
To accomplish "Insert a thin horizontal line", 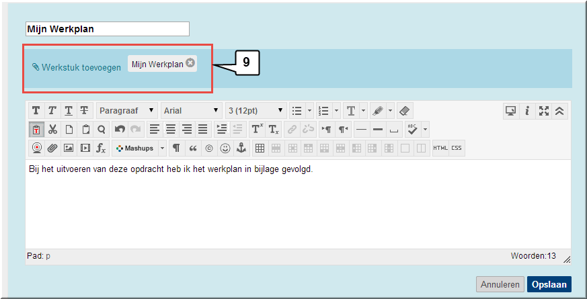I will [x=362, y=130].
